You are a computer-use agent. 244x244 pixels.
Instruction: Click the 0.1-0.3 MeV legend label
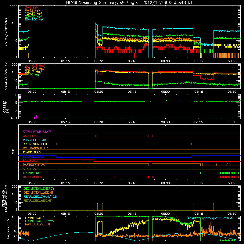click(x=35, y=66)
